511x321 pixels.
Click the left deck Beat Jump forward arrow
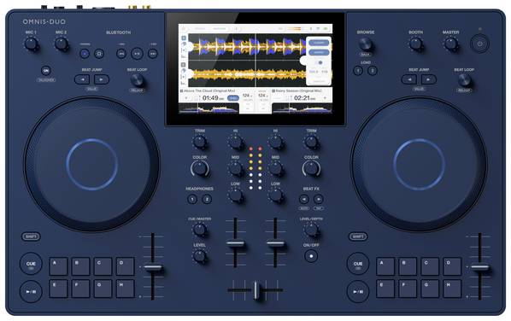click(x=102, y=79)
